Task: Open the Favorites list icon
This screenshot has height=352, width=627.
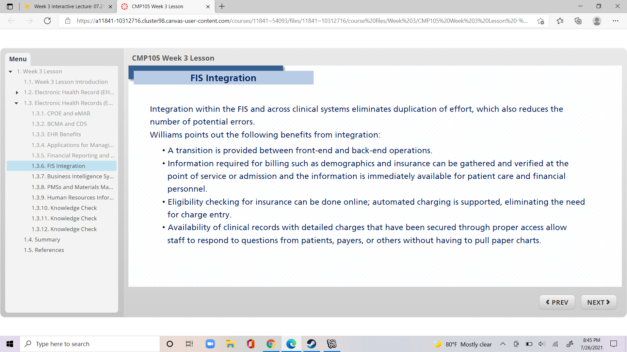Action: click(x=560, y=21)
